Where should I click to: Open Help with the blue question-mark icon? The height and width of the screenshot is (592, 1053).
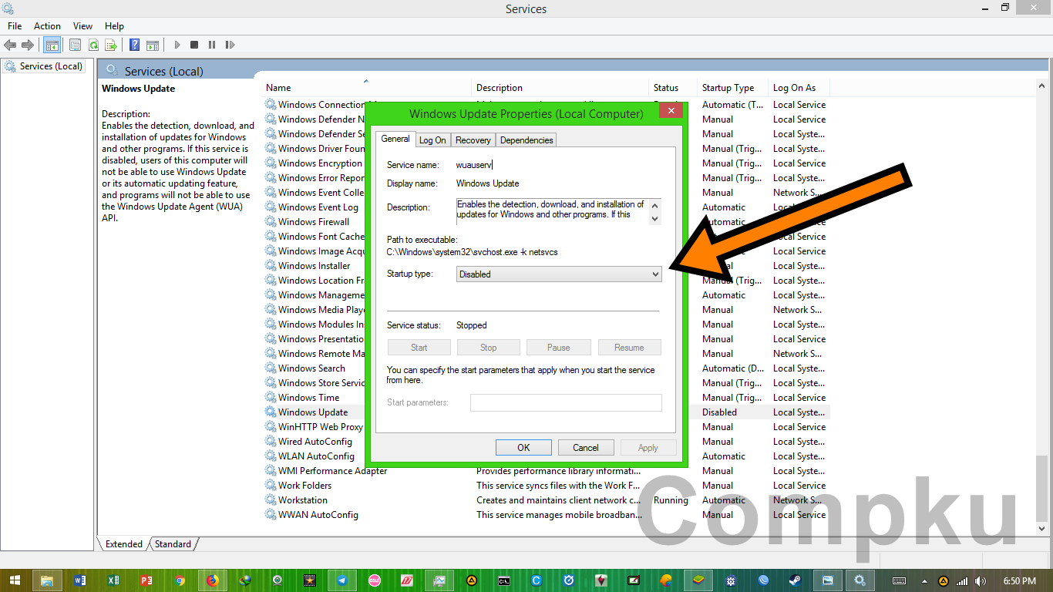pyautogui.click(x=135, y=45)
